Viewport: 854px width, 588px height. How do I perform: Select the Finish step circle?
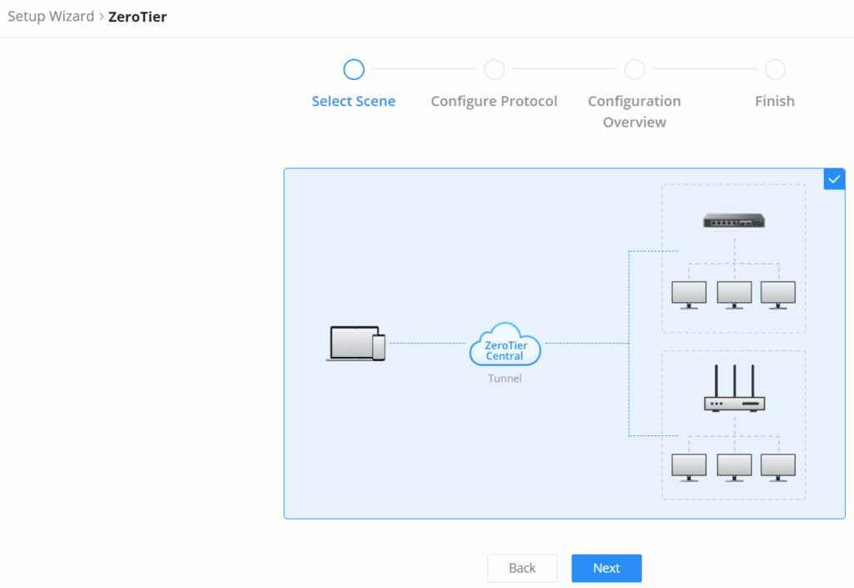pos(775,70)
